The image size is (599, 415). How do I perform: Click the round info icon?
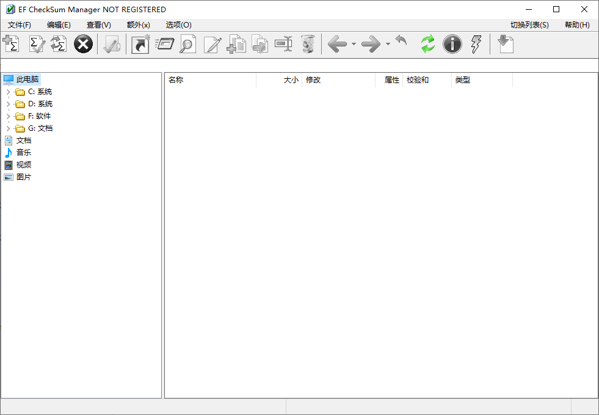click(x=452, y=44)
